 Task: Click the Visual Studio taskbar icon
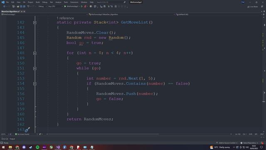[58, 147]
